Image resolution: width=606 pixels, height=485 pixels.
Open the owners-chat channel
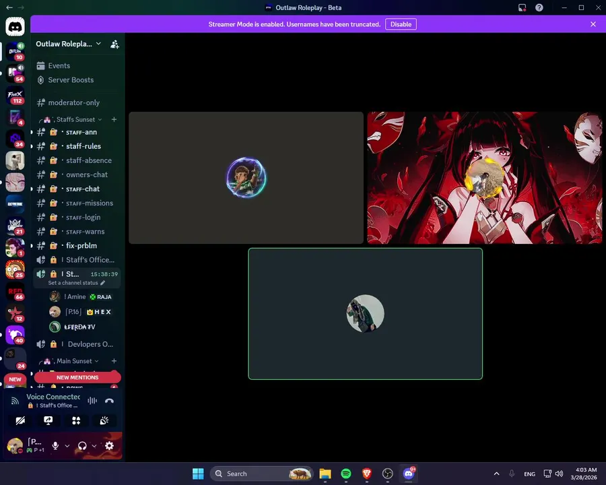[77, 175]
